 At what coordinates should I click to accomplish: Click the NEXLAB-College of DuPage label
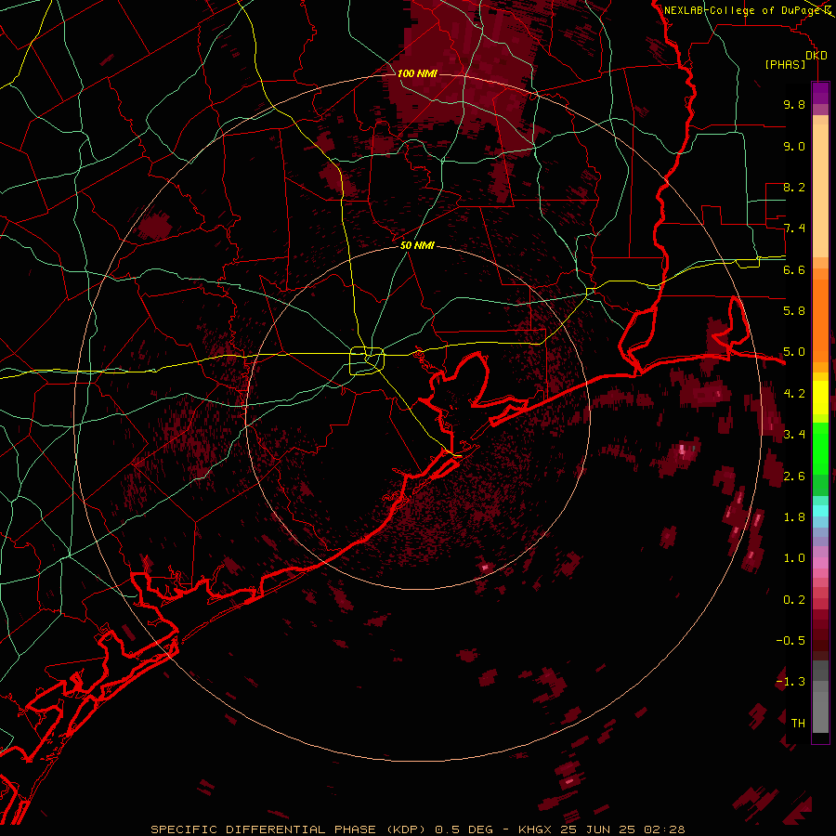click(x=743, y=10)
